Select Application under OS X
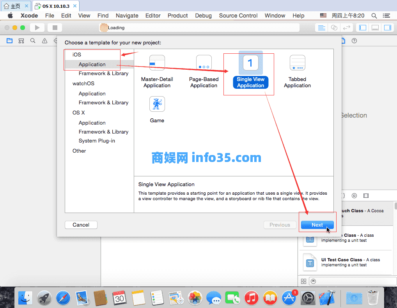The height and width of the screenshot is (308, 397). (92, 123)
